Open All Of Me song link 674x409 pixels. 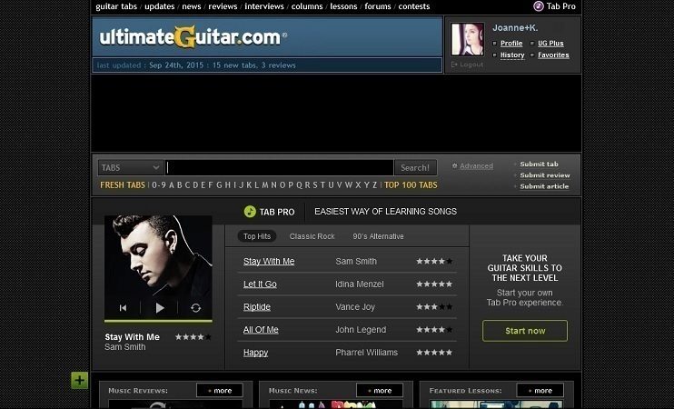click(261, 329)
